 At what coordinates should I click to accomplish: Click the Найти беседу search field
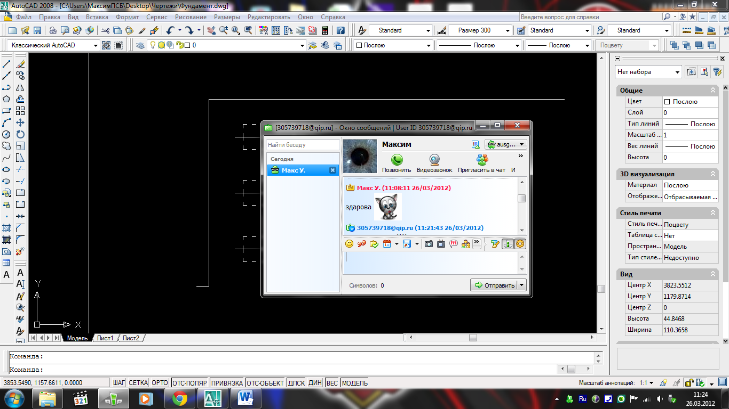tap(303, 145)
